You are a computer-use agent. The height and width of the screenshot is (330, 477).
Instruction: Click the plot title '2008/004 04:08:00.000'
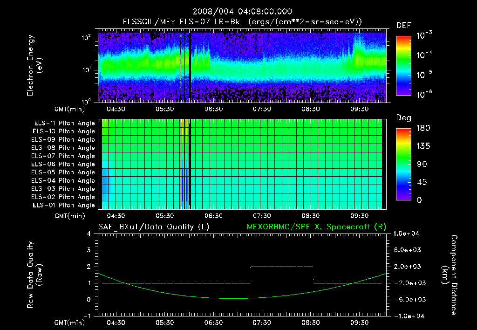pyautogui.click(x=242, y=12)
